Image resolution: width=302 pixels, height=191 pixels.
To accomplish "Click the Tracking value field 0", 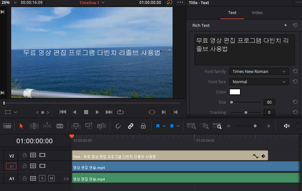I will 269,113.
